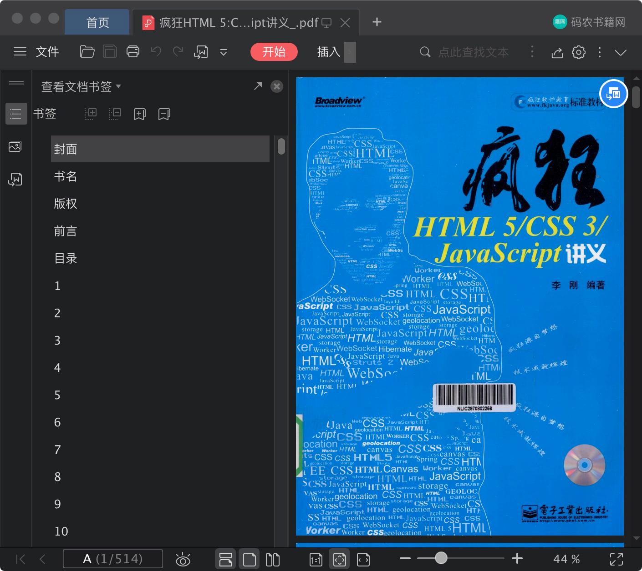Click the collapse all bookmarks icon
This screenshot has width=642, height=571.
click(115, 114)
